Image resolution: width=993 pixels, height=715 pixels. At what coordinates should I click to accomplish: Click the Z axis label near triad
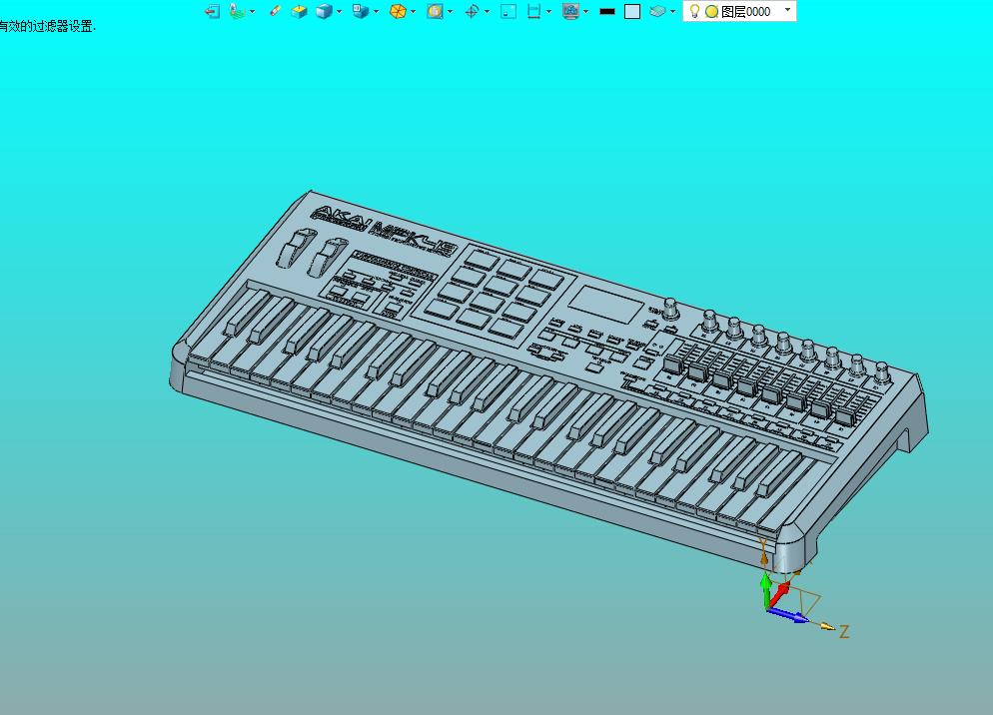point(843,631)
